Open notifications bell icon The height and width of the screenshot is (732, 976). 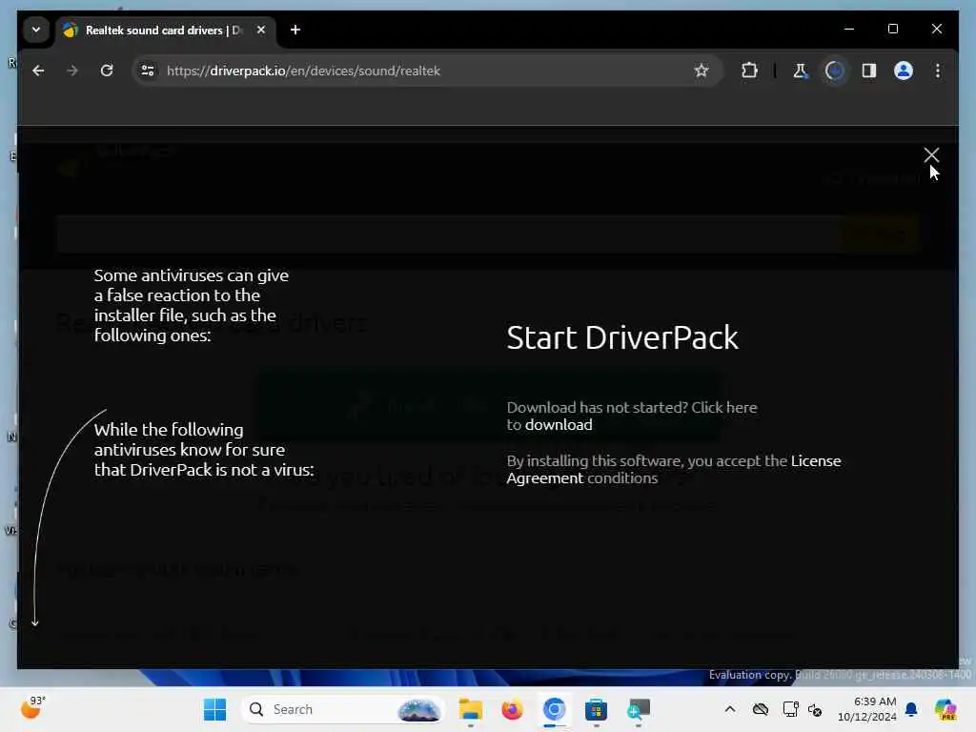click(x=911, y=709)
